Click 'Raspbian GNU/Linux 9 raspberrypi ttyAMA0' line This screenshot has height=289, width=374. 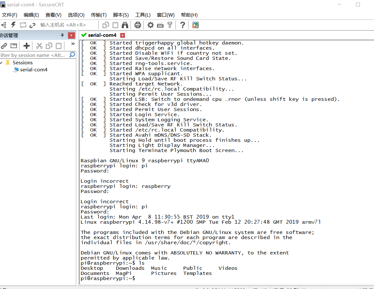point(145,161)
